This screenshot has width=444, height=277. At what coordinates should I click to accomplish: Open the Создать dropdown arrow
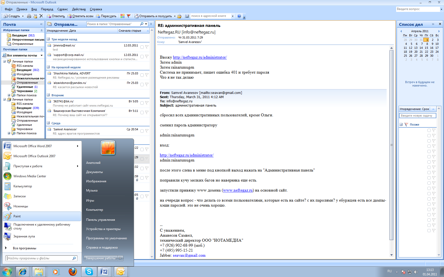click(23, 16)
